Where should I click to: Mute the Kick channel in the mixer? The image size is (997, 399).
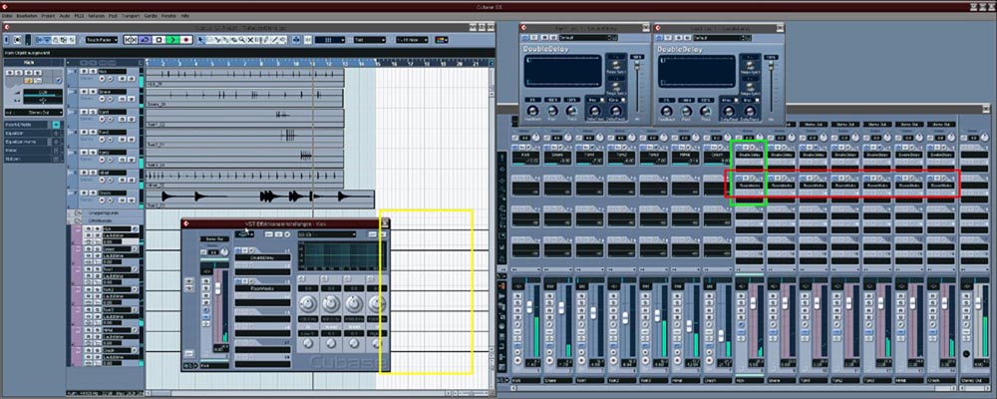(x=517, y=296)
